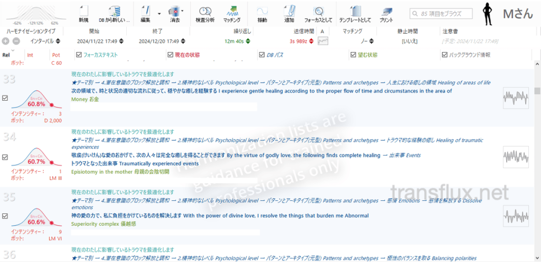Screen dimensions: 541x262
Task: Click the small graph icon beside 送信時間
Action: coord(323,41)
